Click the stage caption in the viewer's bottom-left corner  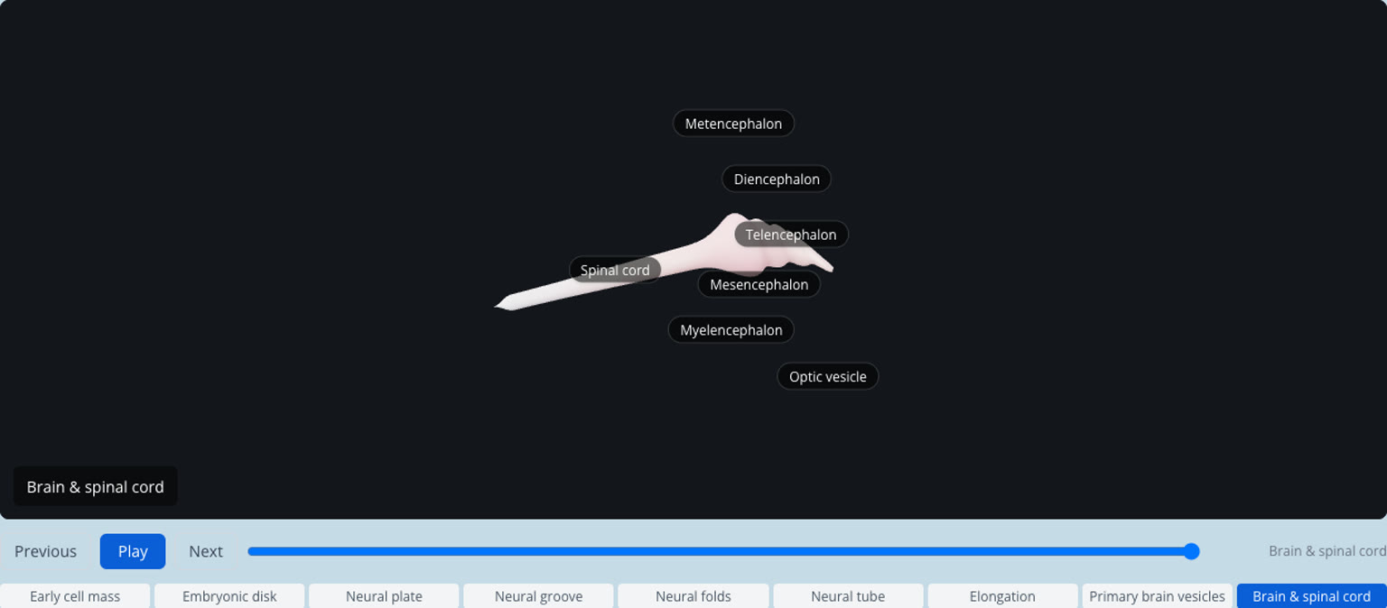point(95,486)
